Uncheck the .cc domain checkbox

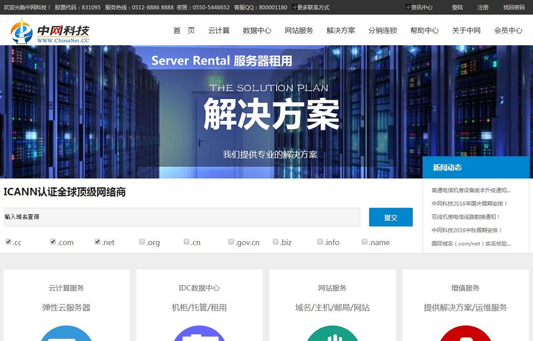click(x=9, y=242)
